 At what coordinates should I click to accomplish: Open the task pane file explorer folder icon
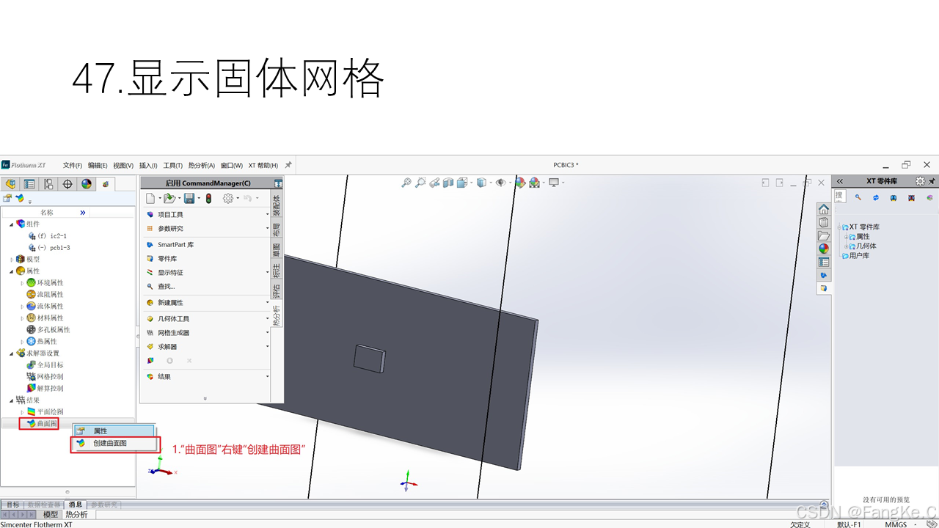pos(824,235)
